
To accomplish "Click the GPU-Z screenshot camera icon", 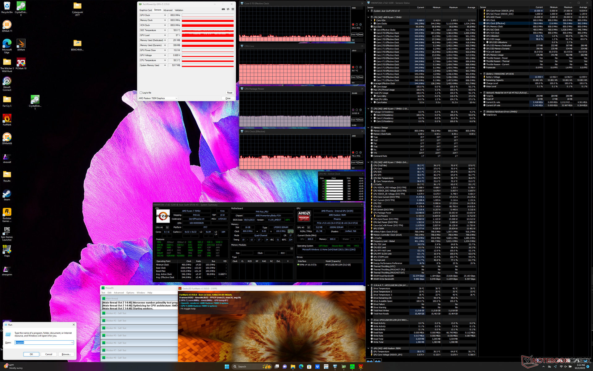I will pyautogui.click(x=223, y=9).
